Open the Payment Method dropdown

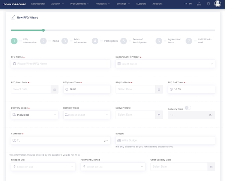[x=113, y=166]
